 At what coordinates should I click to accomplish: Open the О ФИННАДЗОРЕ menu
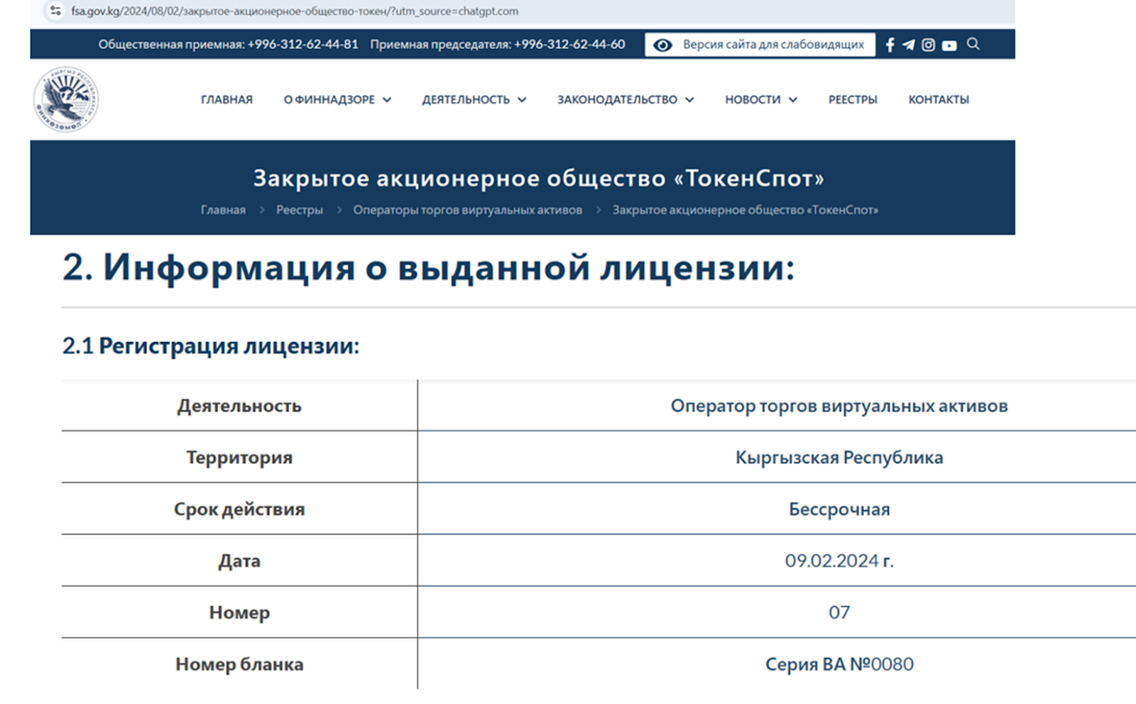329,100
